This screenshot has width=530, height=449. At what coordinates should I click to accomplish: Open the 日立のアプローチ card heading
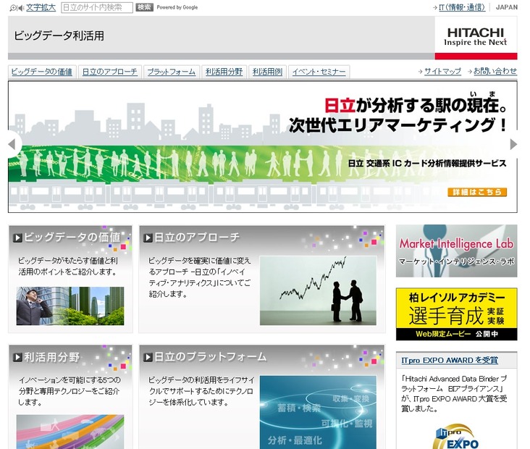click(x=197, y=238)
